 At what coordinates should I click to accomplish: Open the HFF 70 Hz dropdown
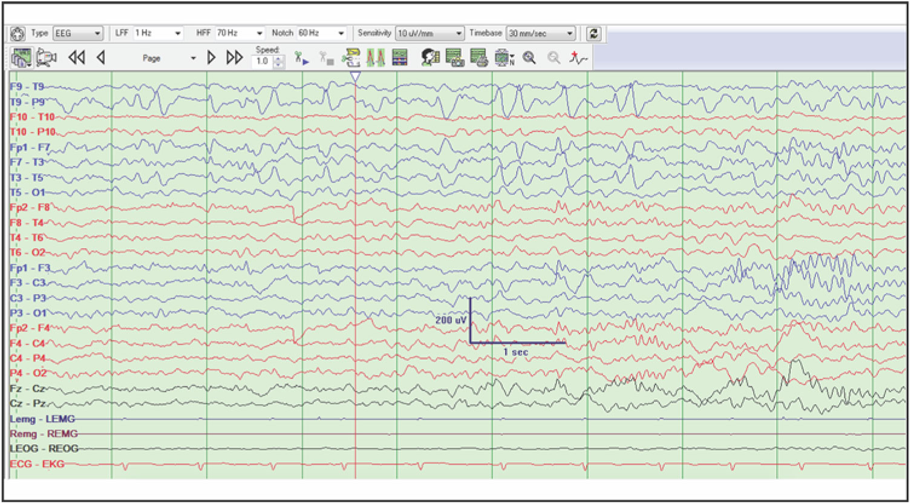(x=260, y=33)
